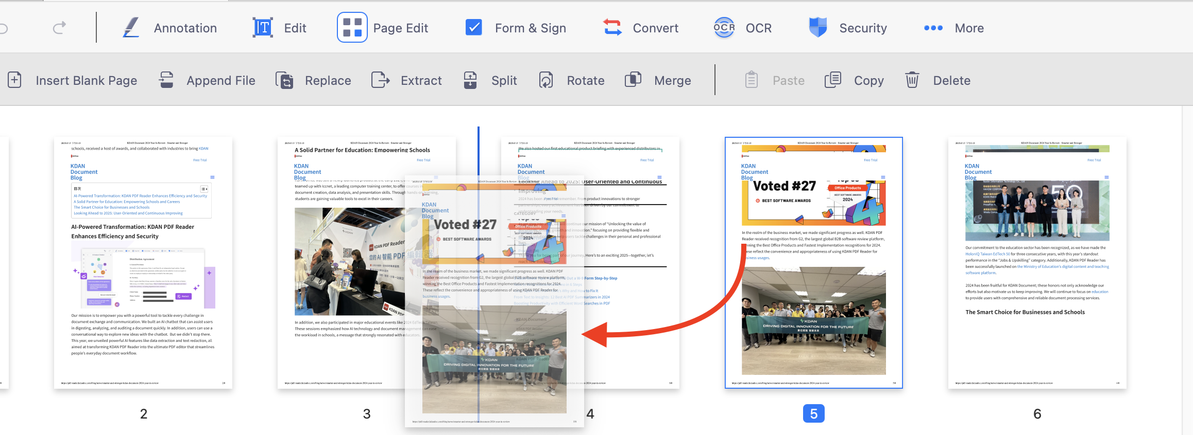Click the Form & Sign checkmark icon
Viewport: 1193px width, 435px height.
473,27
